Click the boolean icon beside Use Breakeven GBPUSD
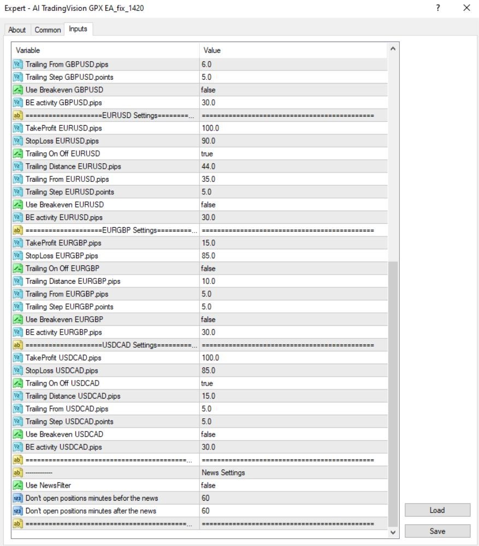 [x=17, y=90]
